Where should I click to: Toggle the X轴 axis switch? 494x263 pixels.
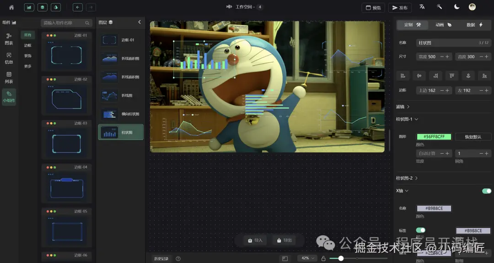point(486,191)
